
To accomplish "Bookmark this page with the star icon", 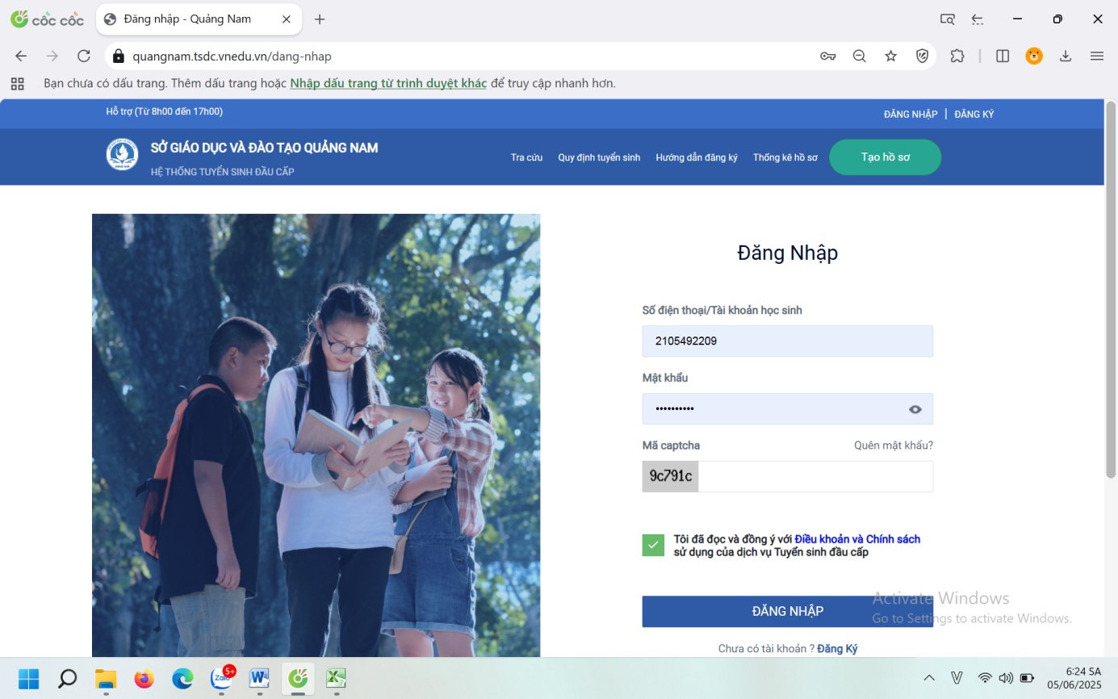I will tap(890, 57).
